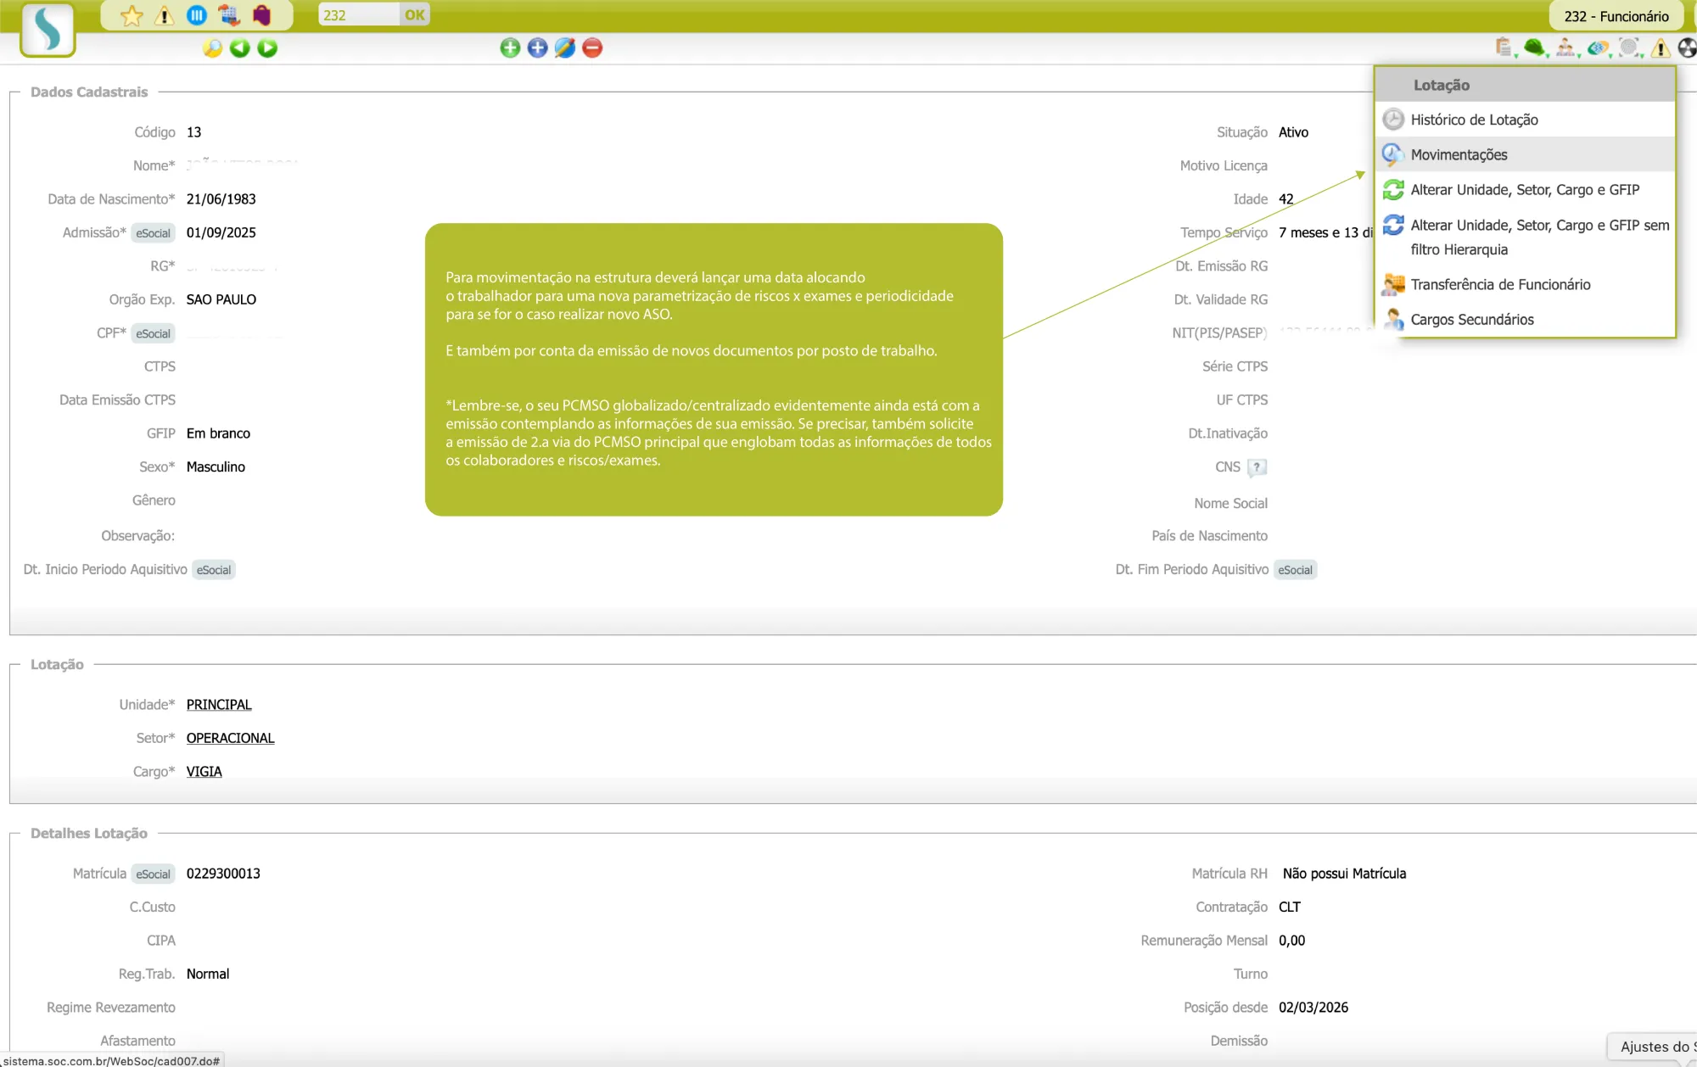Open the OPERACIONAL setor link
The height and width of the screenshot is (1067, 1697).
(230, 738)
